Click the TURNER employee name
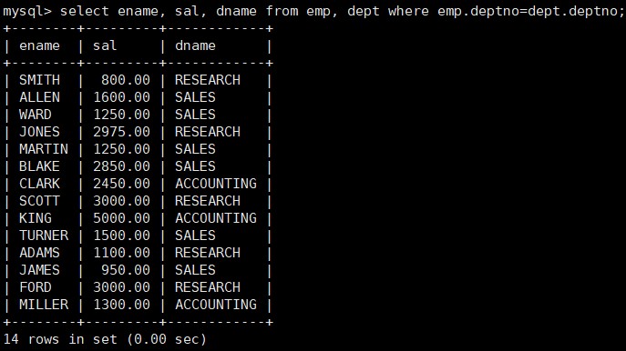Image resolution: width=626 pixels, height=351 pixels. pyautogui.click(x=44, y=236)
